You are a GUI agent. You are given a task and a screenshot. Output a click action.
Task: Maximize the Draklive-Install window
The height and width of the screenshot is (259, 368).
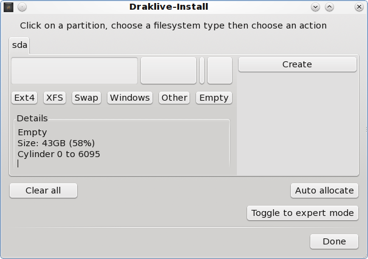pyautogui.click(x=330, y=7)
